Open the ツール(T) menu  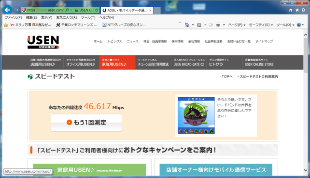tap(88, 17)
